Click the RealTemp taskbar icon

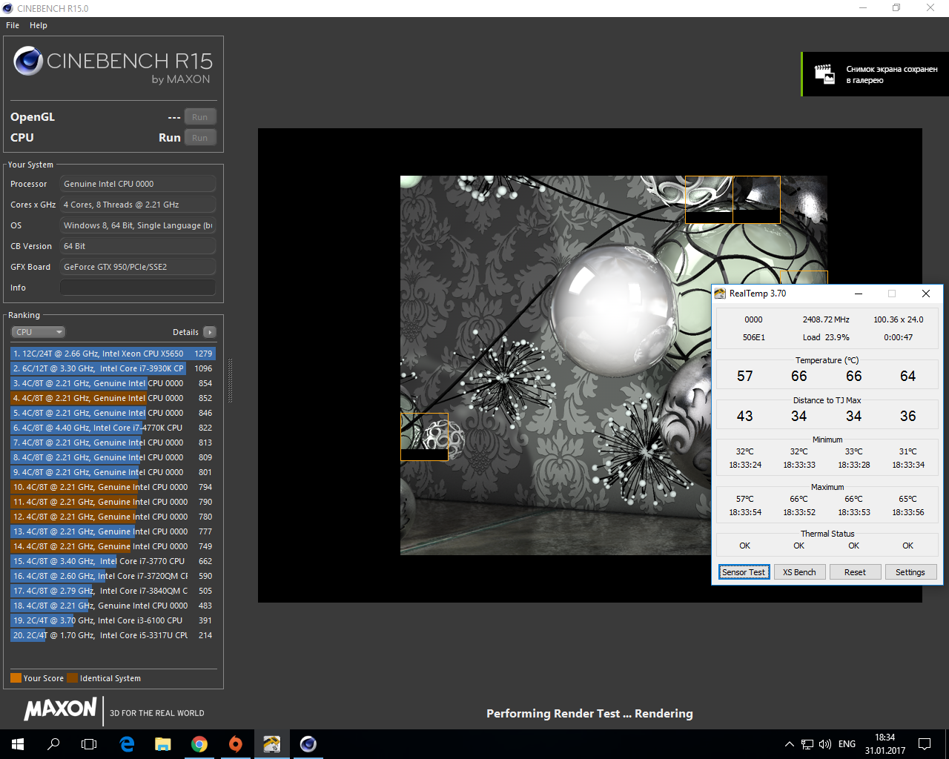point(272,744)
